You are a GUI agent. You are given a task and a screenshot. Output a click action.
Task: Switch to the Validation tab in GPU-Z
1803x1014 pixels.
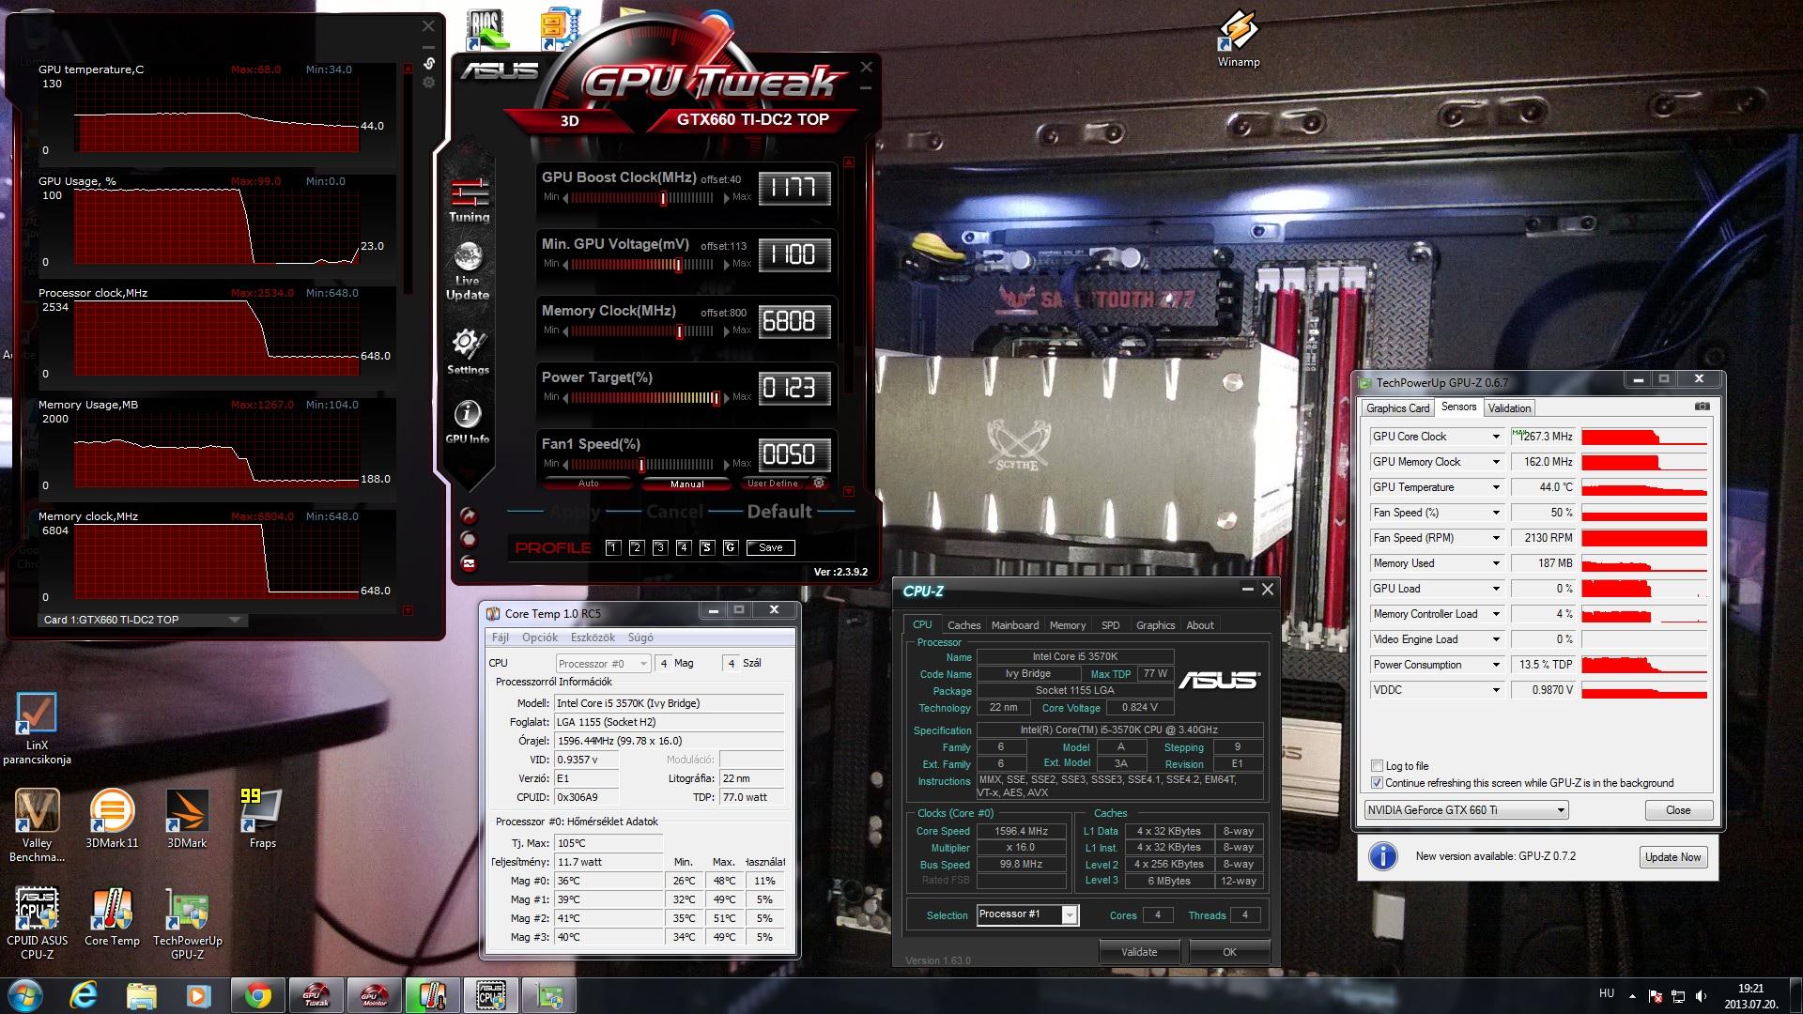click(1509, 408)
